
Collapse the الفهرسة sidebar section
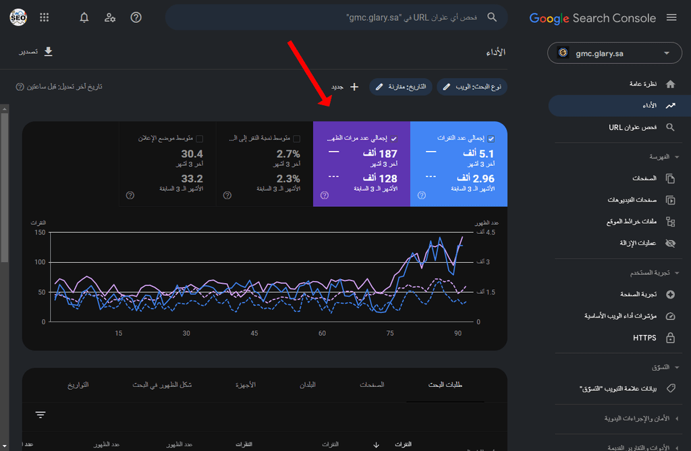pos(677,157)
